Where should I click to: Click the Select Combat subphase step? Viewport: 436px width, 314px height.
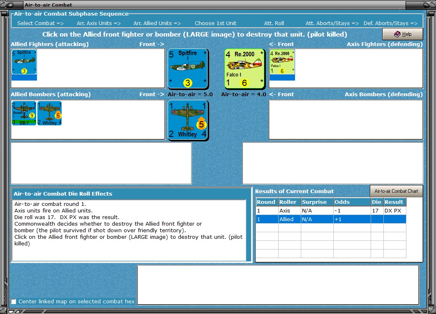tap(40, 23)
